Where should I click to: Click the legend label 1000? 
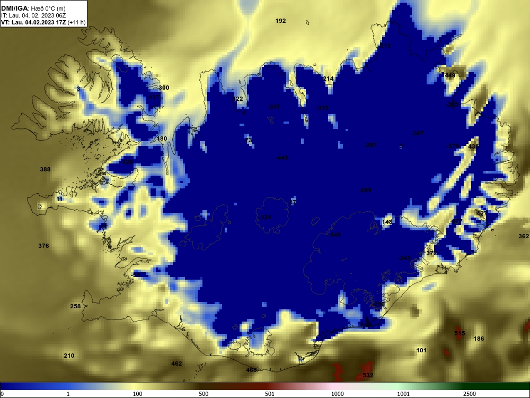[337, 394]
